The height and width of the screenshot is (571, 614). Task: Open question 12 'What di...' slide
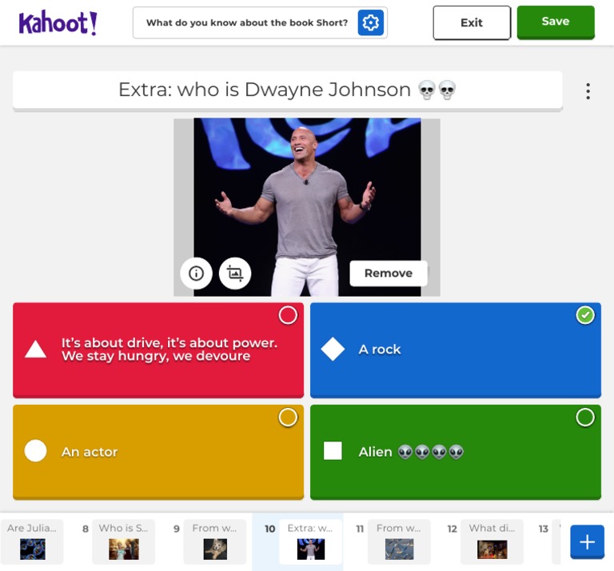tap(492, 542)
